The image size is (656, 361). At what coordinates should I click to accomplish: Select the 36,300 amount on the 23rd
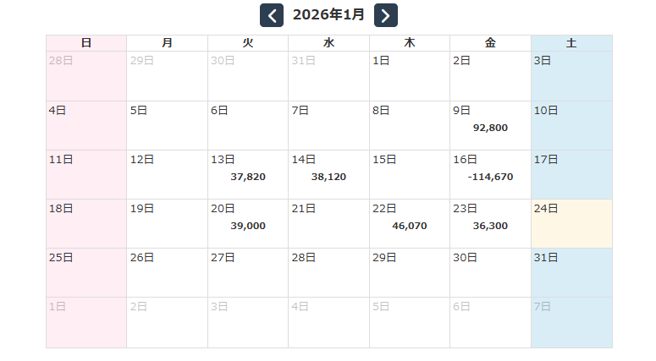click(x=490, y=226)
